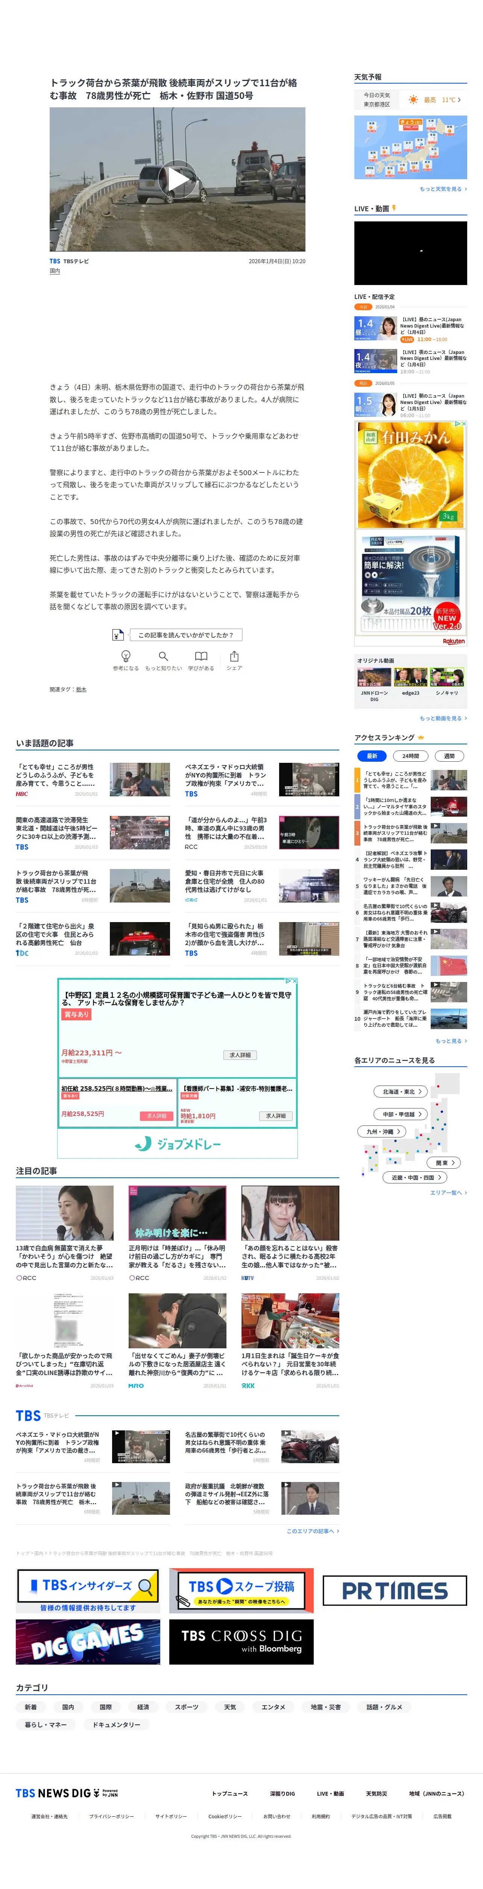This screenshot has height=1889, width=483.
Task: Open the シェア share icon
Action: 234,656
